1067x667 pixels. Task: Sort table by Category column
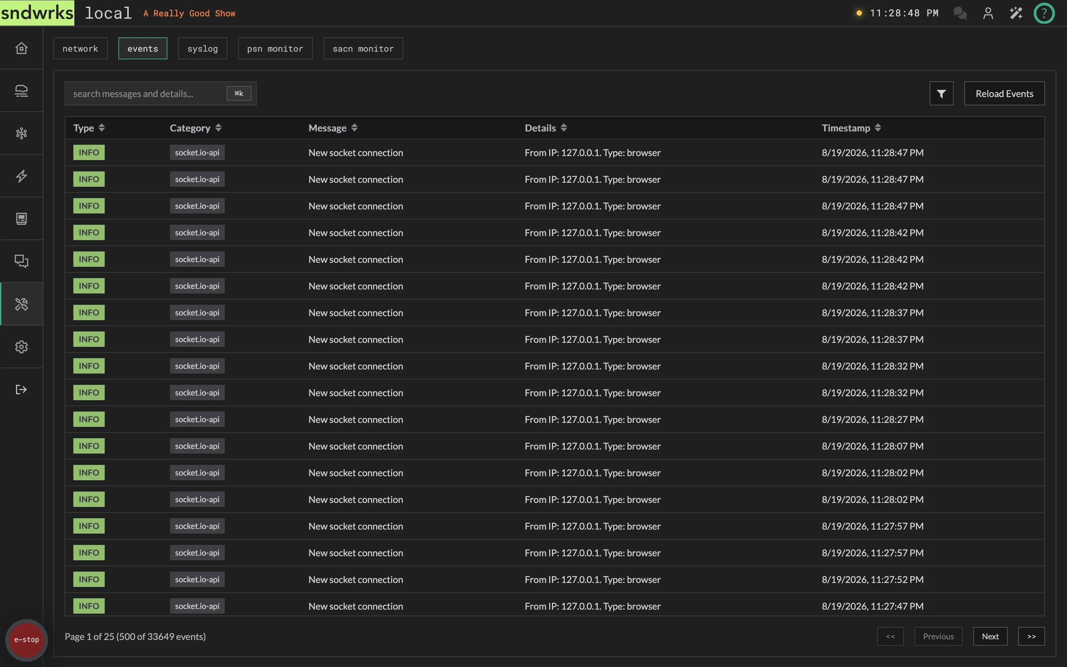click(196, 128)
